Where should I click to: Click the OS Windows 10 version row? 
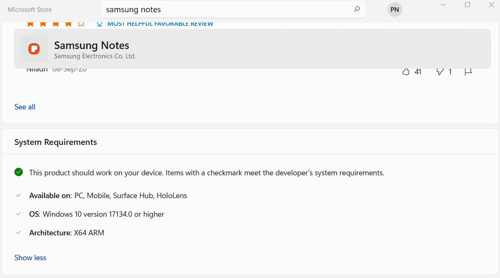97,214
